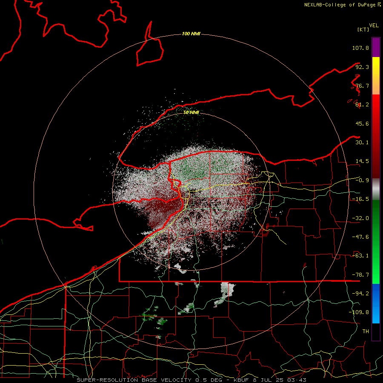Click the 76.7 velocity value
The image size is (383, 383).
[x=362, y=86]
